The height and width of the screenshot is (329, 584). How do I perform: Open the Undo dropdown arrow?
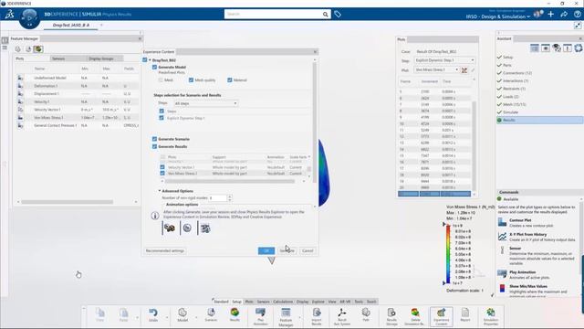pos(167,317)
